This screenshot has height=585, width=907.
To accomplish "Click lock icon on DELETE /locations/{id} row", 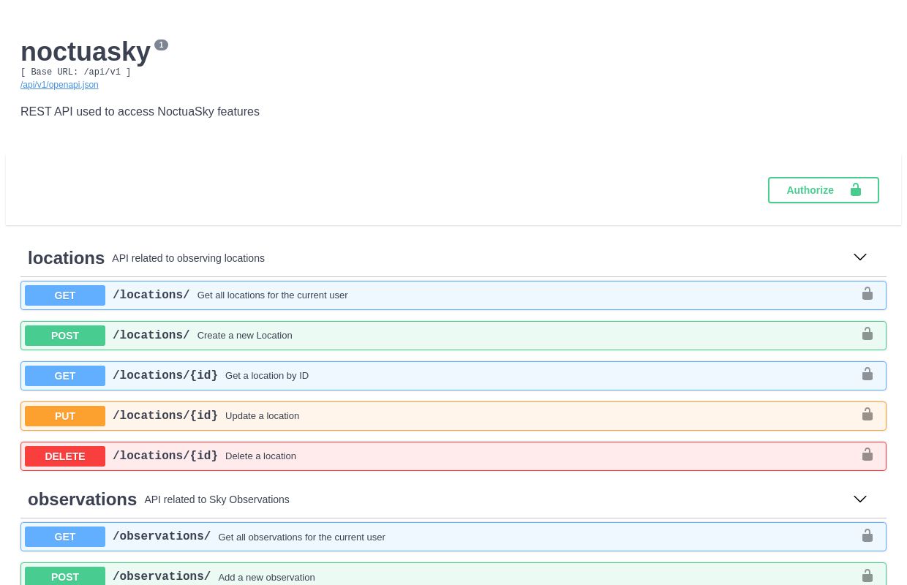I will click(x=868, y=455).
